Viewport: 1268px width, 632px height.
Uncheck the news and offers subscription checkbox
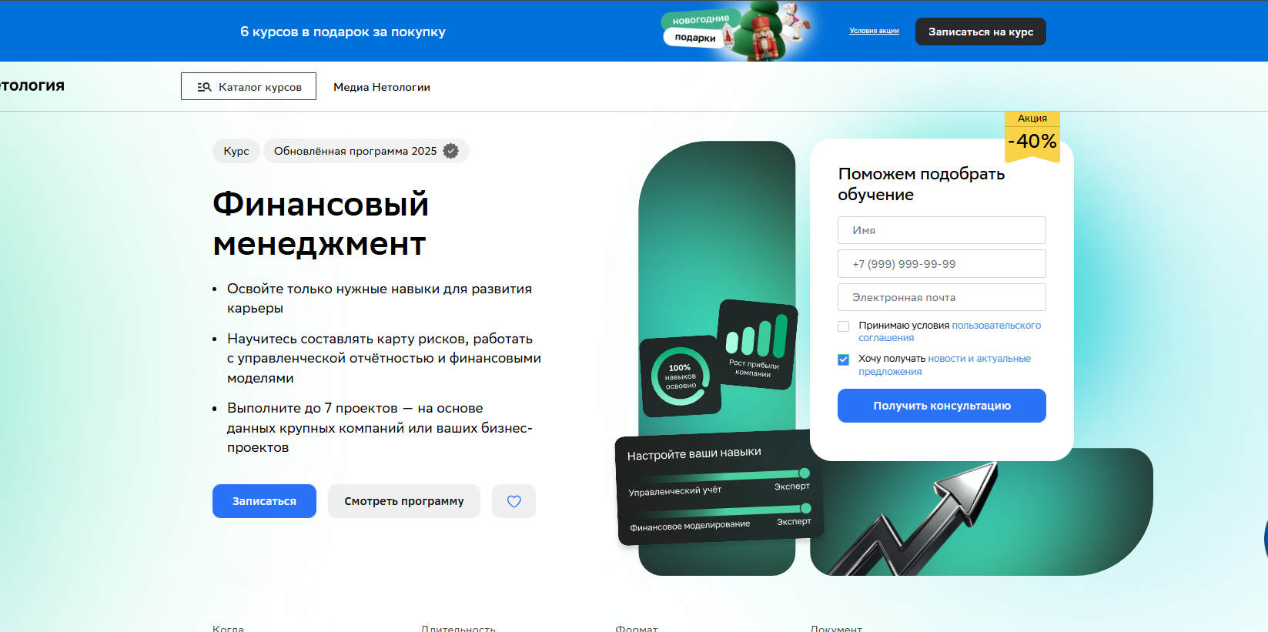coord(844,359)
